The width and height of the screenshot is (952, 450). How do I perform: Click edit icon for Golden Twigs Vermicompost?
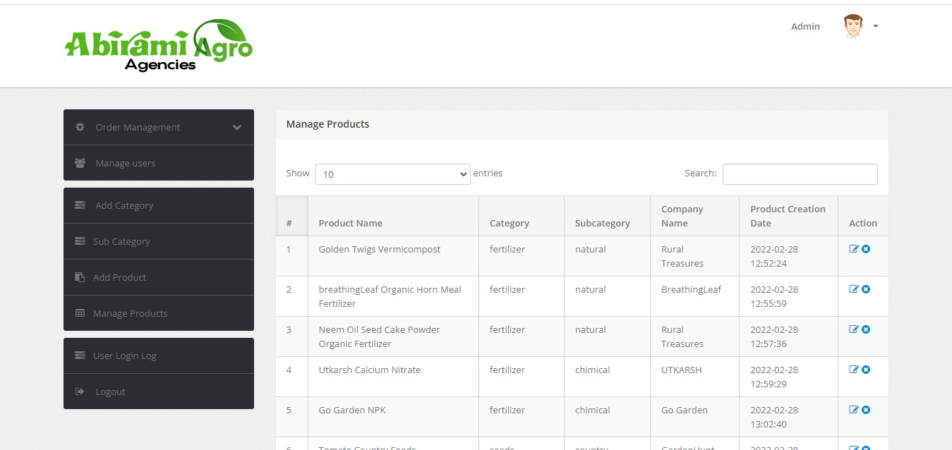click(854, 249)
